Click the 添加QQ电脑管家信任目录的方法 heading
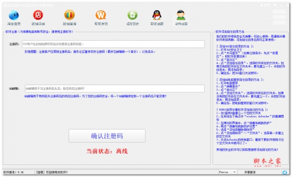Image resolution: width=292 pixels, height=177 pixels. (240, 80)
